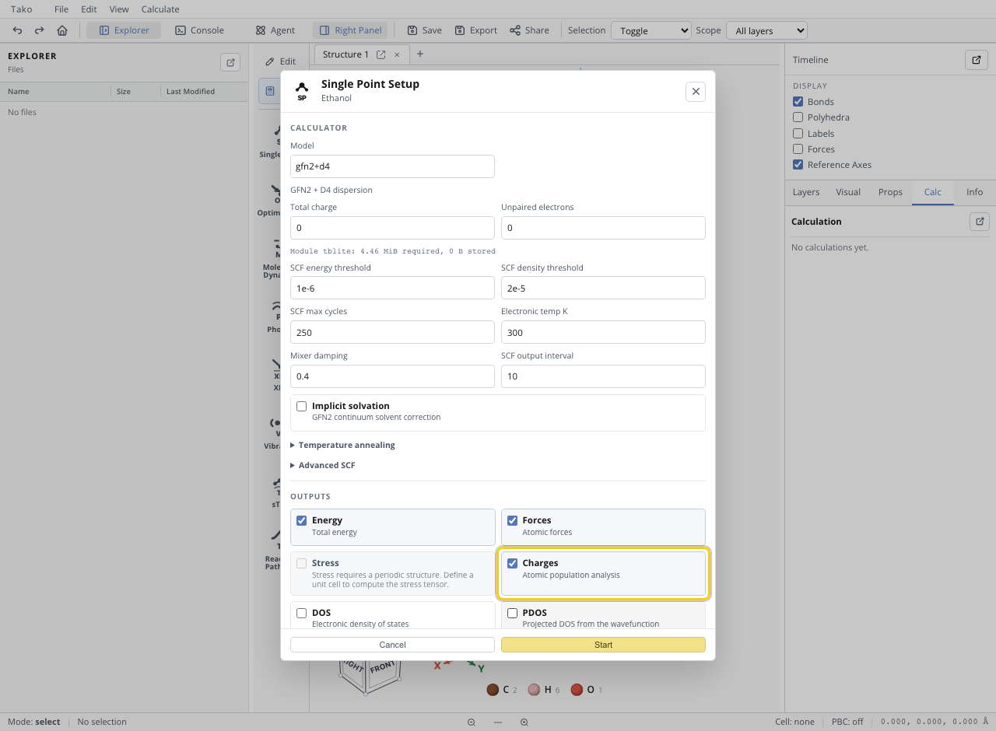The height and width of the screenshot is (731, 996).
Task: Pop out the Timeline panel icon
Action: pos(976,60)
